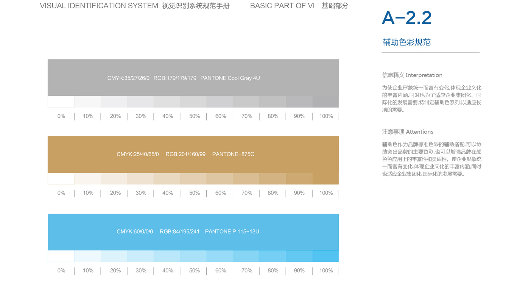Sample the 20% blue tint swatch
The image size is (517, 291).
click(114, 256)
